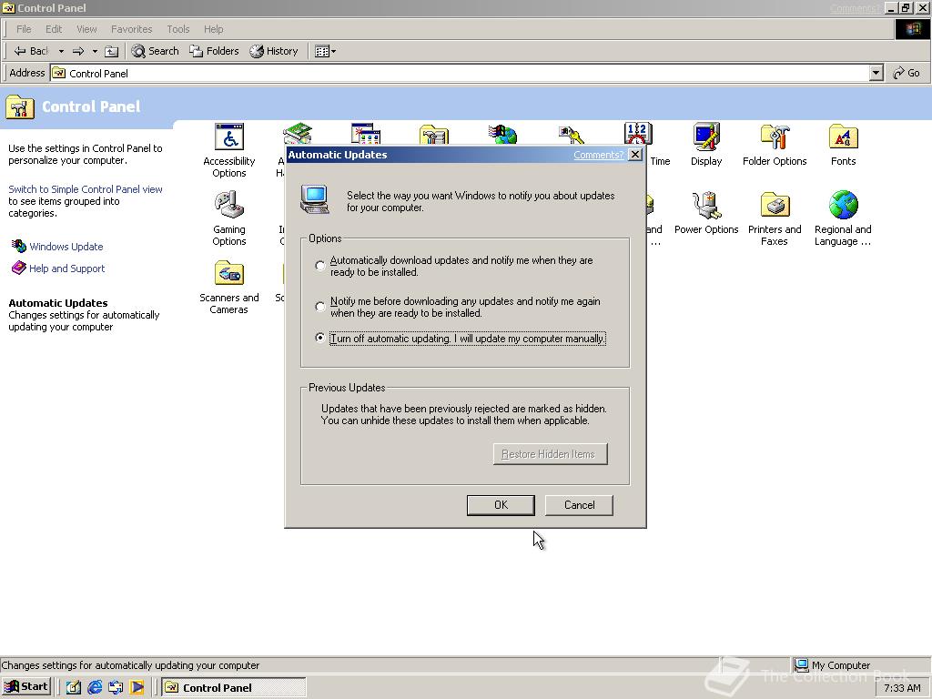This screenshot has height=699, width=932.
Task: Open the Help and Support link
Action: 66,268
